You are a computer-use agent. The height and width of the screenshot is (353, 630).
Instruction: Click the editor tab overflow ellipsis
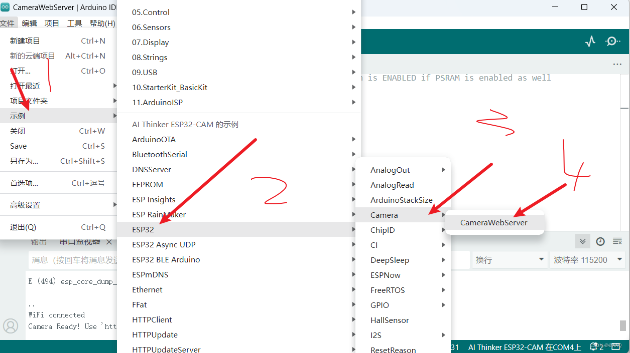(x=617, y=64)
